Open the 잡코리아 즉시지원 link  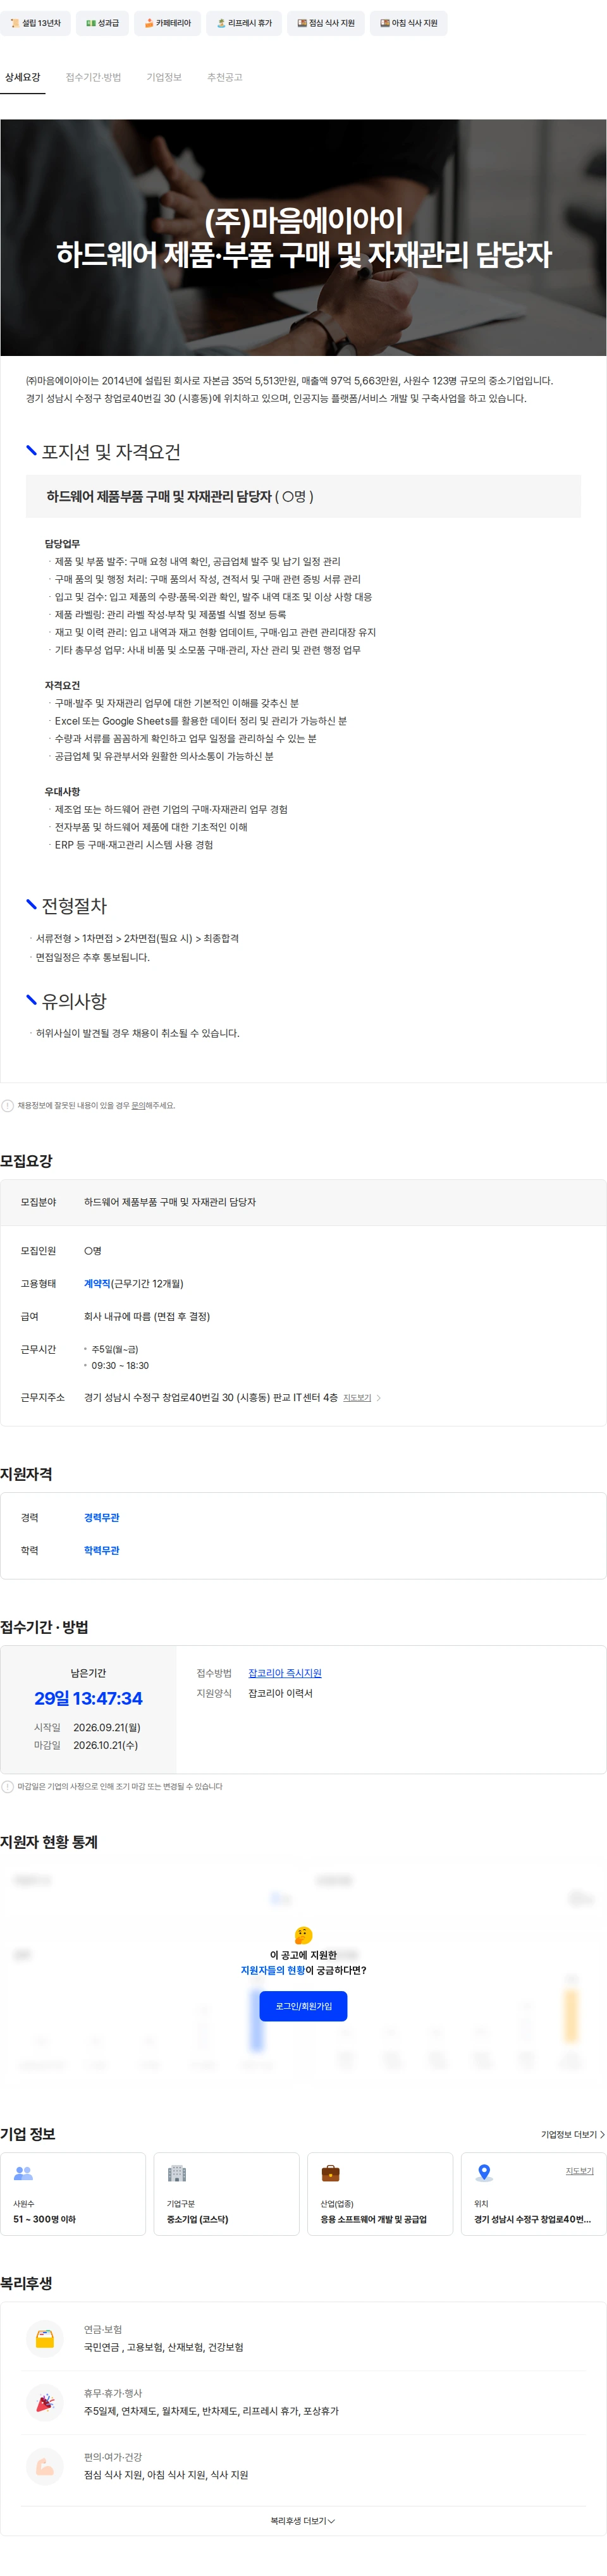285,1673
